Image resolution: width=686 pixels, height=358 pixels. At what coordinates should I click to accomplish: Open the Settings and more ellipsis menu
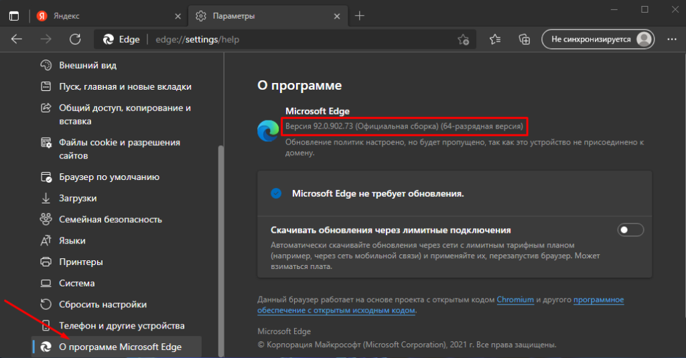click(672, 39)
